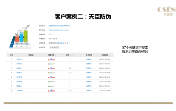Click the 360 search logo in row 4

(x=51, y=73)
